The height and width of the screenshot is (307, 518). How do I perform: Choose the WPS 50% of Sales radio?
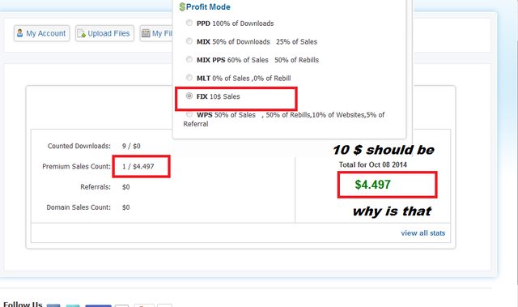(x=189, y=114)
